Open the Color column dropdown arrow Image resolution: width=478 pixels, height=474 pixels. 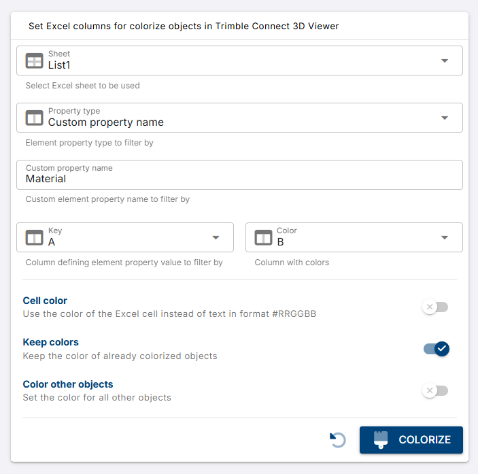click(x=445, y=237)
